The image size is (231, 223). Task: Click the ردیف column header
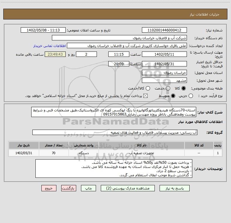pos(218,145)
